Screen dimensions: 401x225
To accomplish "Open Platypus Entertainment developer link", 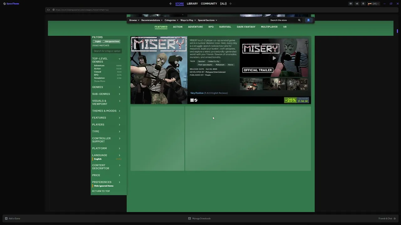I will click(216, 72).
